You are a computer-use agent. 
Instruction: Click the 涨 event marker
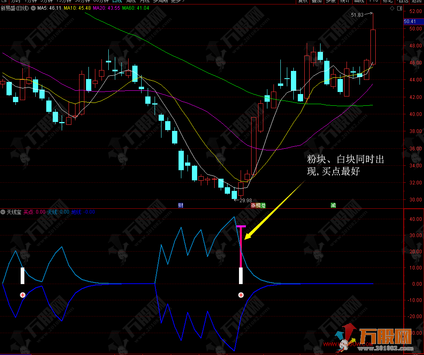pyautogui.click(x=253, y=205)
